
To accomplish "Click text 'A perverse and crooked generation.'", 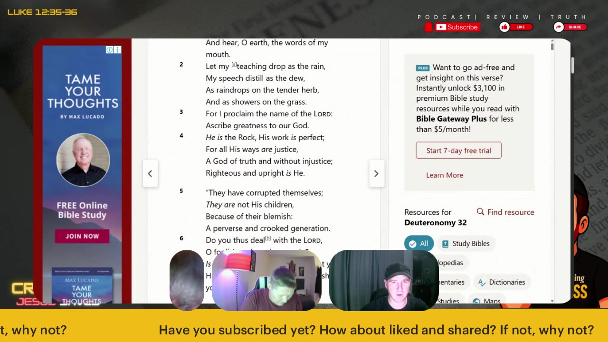I will pyautogui.click(x=268, y=228).
